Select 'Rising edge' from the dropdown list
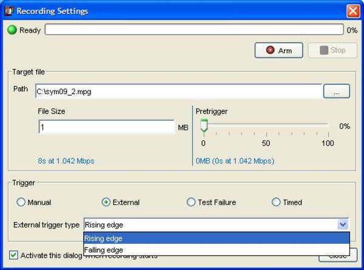 point(216,238)
